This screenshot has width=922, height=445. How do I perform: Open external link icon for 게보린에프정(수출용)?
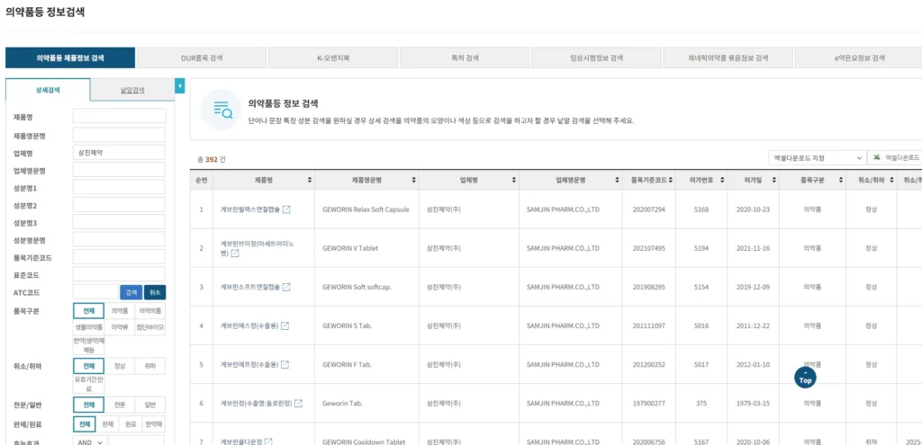[x=285, y=365]
